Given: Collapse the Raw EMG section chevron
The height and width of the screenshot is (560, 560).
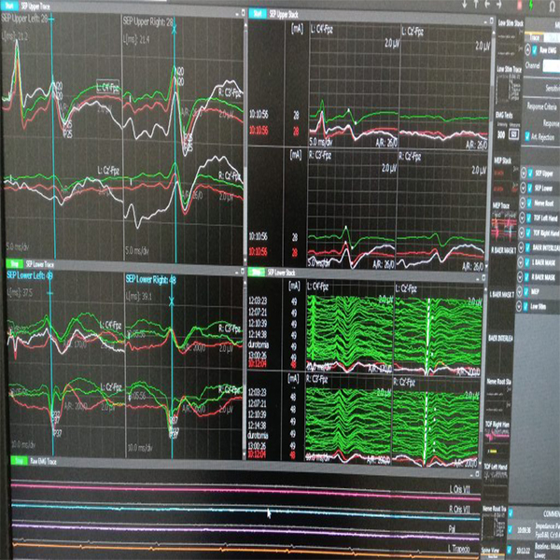Looking at the screenshot, I should coord(527,50).
